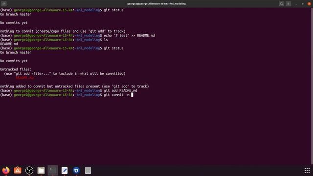313x176 pixels.
Task: Open the Bitwarden shield app
Action: tap(76, 171)
